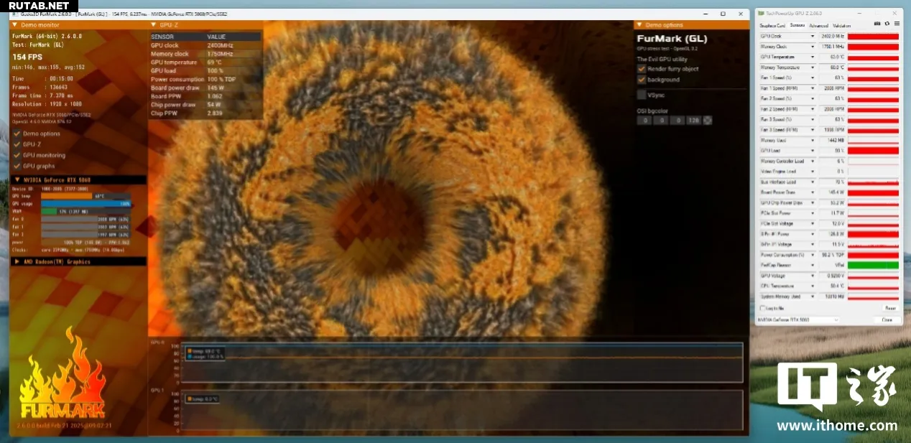Click the GPU Load red graph in GPU-Z
Viewport: 911px width, 443px height.
tap(873, 151)
